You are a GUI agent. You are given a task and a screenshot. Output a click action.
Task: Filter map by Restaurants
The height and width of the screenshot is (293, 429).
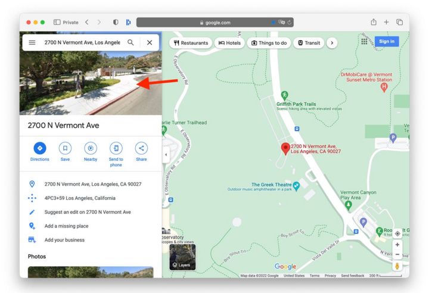pos(191,43)
